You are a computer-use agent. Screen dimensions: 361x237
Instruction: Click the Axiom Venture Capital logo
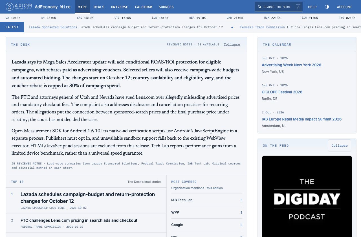point(19,7)
